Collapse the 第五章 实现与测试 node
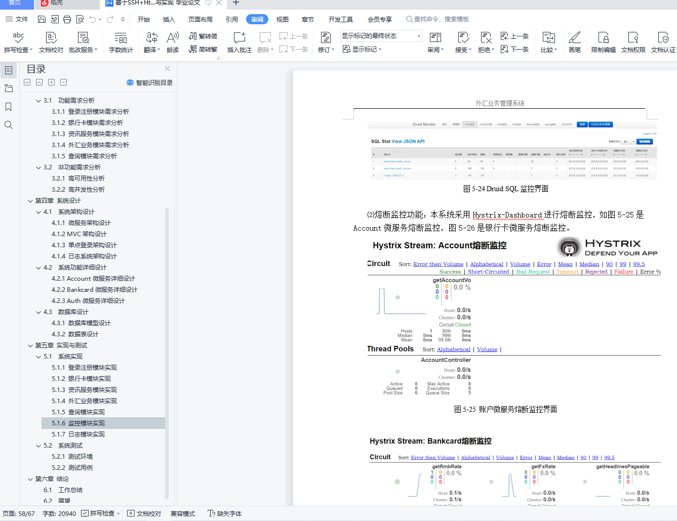The image size is (677, 521). pos(30,345)
